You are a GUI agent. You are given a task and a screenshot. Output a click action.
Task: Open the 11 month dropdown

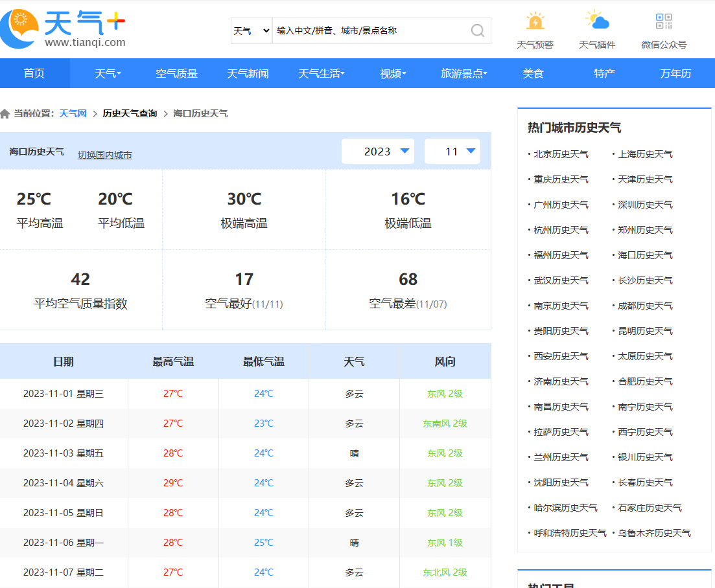click(452, 152)
